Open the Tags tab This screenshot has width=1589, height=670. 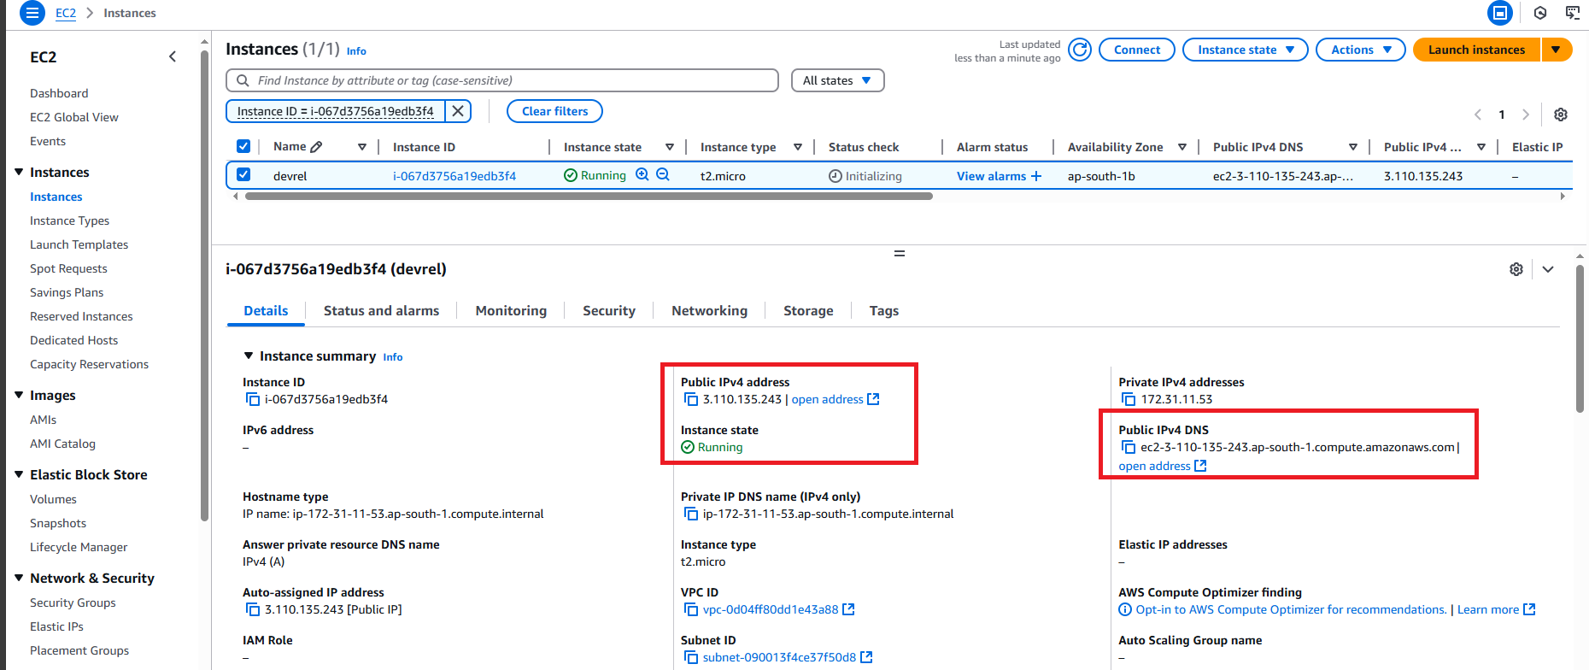(x=884, y=311)
